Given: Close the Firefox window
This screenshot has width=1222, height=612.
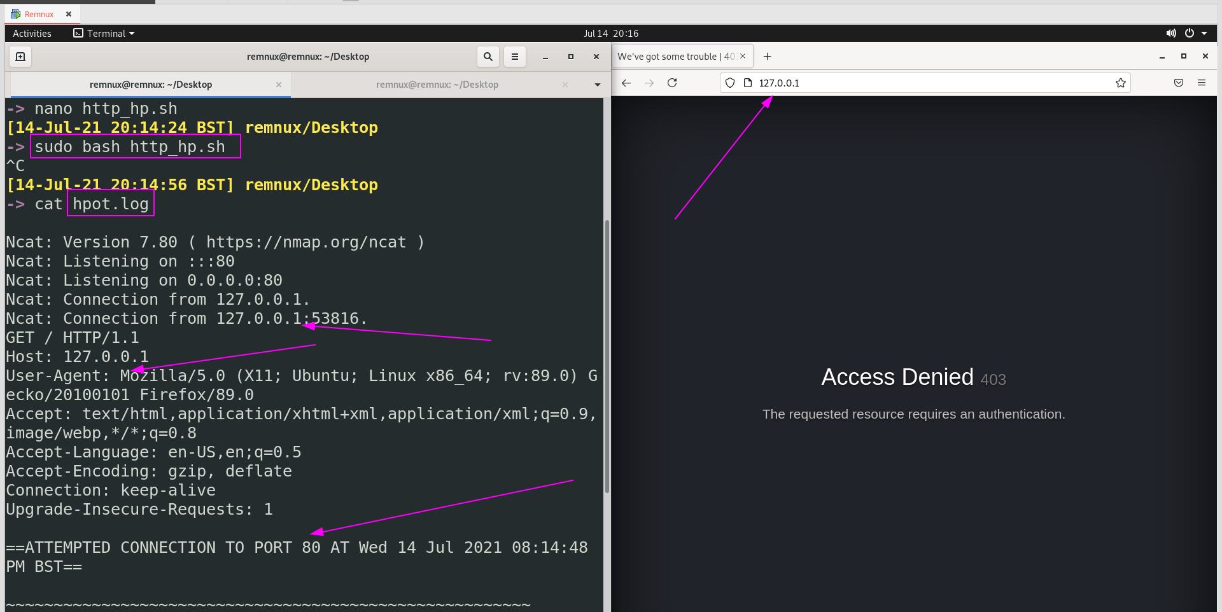Looking at the screenshot, I should (x=1205, y=57).
